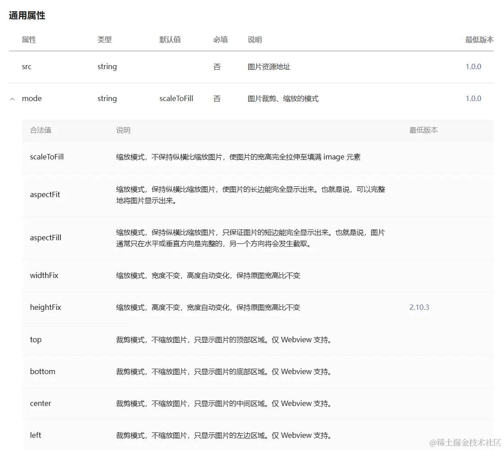Click the '必填' column header
This screenshot has height=450, width=504.
(x=220, y=40)
